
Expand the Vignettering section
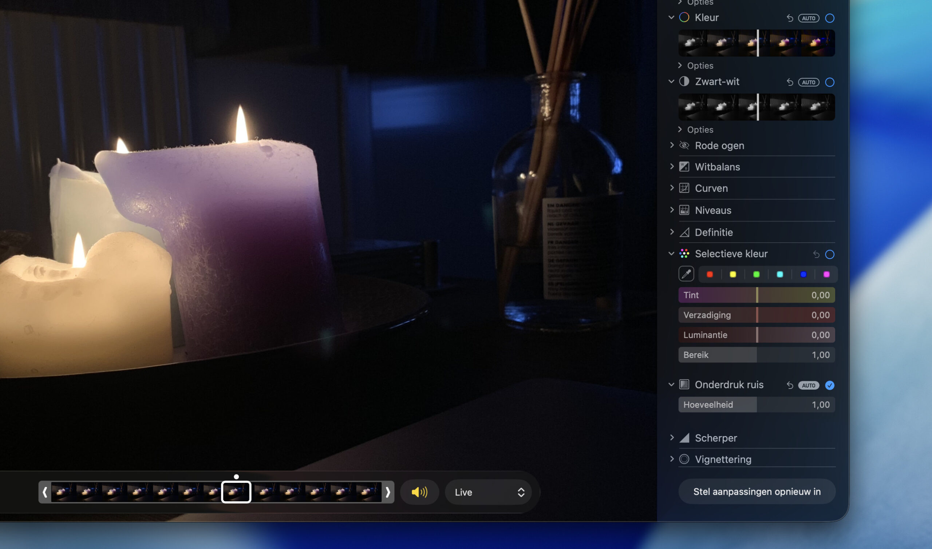click(x=672, y=459)
